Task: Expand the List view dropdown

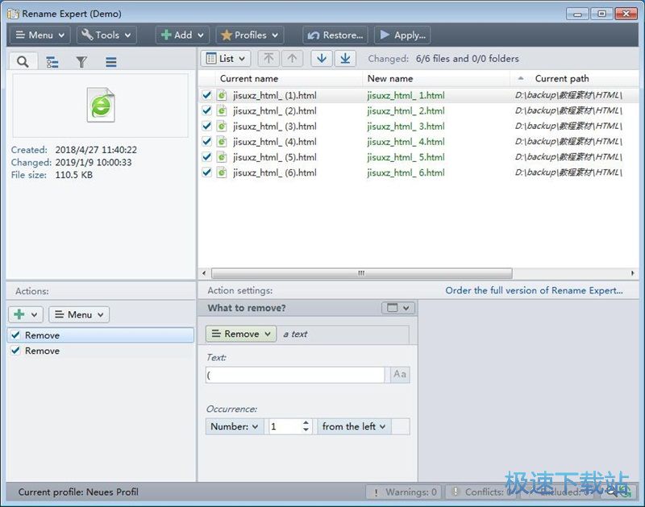Action: (226, 58)
